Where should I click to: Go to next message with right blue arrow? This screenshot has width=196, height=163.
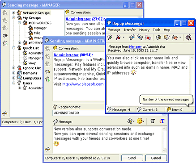(x=140, y=38)
